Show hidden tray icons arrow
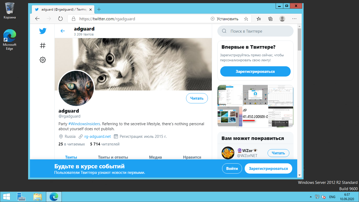This screenshot has height=202, width=359. pyautogui.click(x=311, y=197)
